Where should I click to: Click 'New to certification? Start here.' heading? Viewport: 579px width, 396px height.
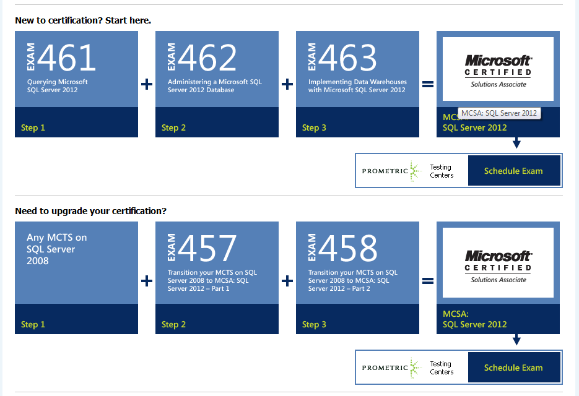83,20
